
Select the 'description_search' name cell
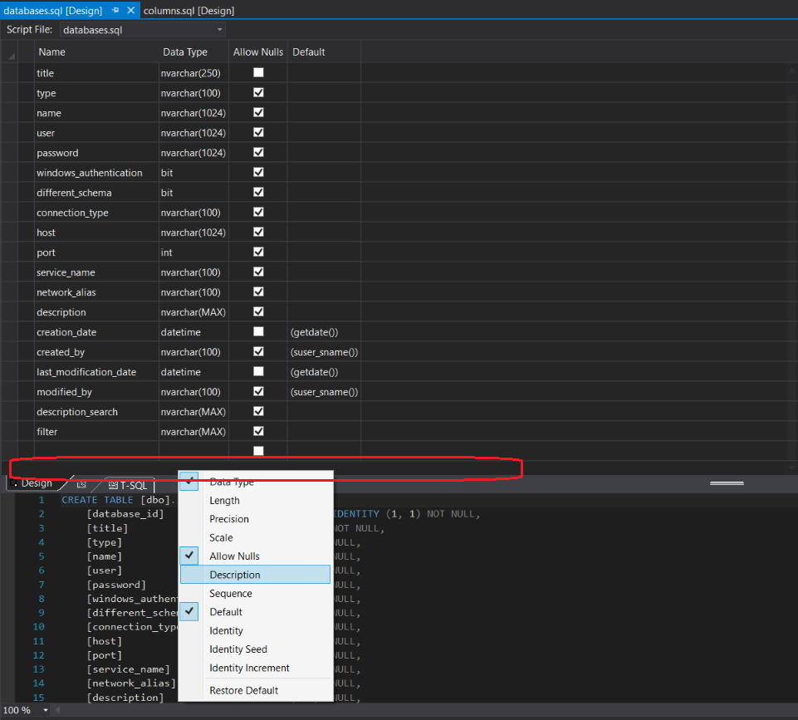click(96, 412)
